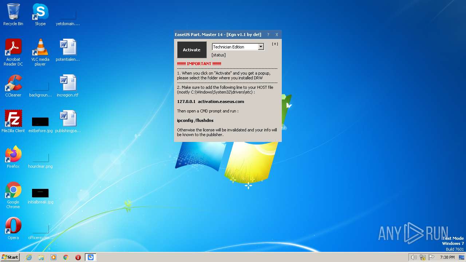
Task: Launch Opera from the taskbar
Action: 78,257
